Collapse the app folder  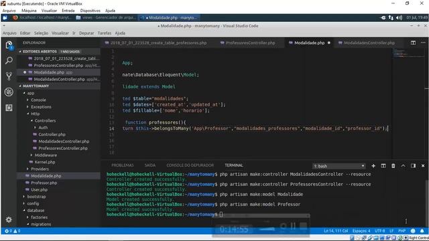[31, 93]
